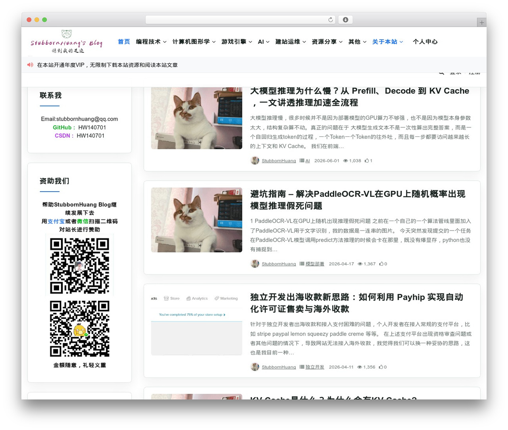Click the views eye icon showing 1,367
The width and height of the screenshot is (508, 430).
pos(360,264)
